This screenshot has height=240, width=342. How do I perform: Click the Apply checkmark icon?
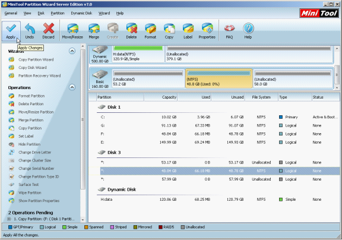(11, 28)
